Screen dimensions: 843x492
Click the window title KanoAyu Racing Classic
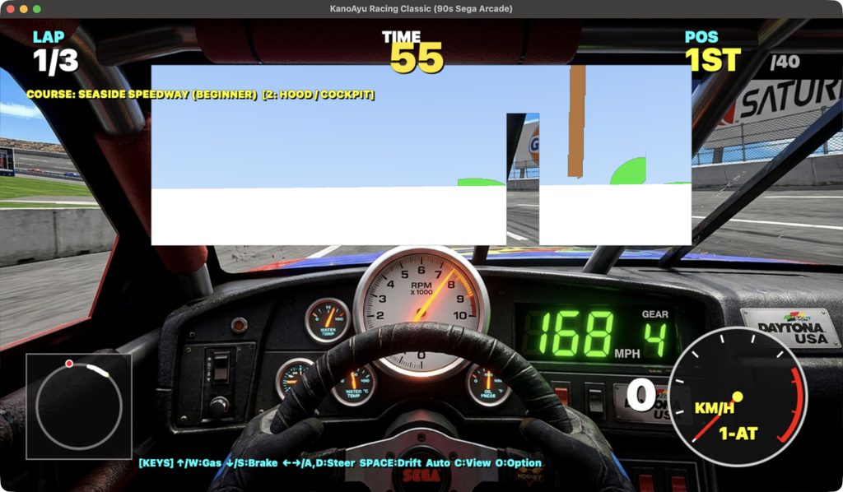click(421, 8)
